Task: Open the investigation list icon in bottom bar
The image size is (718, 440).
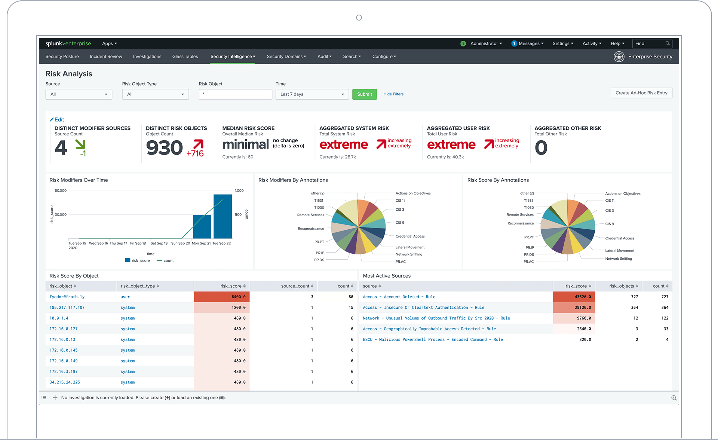Action: 44,398
